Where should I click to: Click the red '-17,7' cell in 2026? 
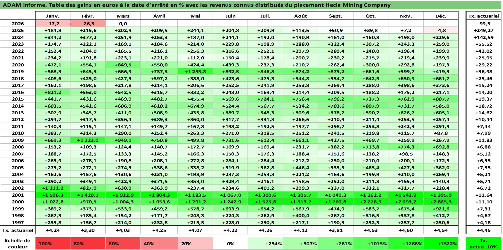pyautogui.click(x=53, y=24)
